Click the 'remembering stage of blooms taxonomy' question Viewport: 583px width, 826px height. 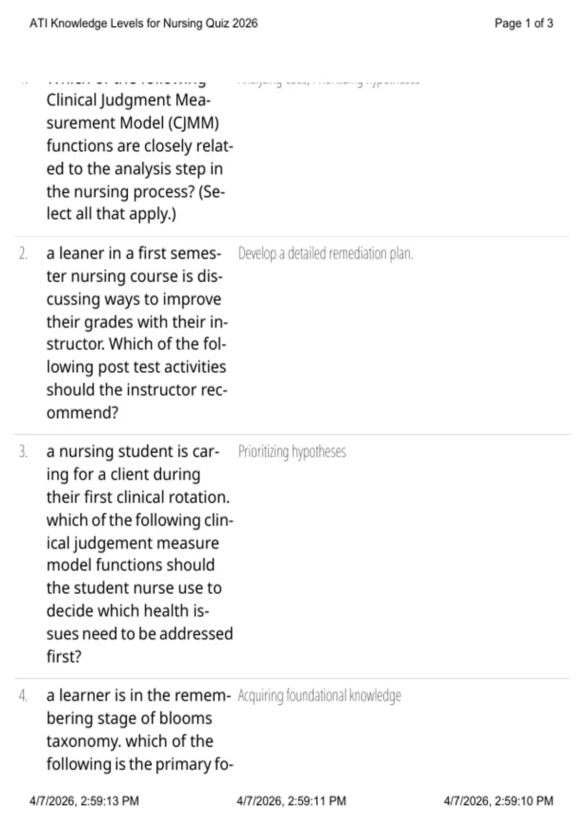[140, 729]
